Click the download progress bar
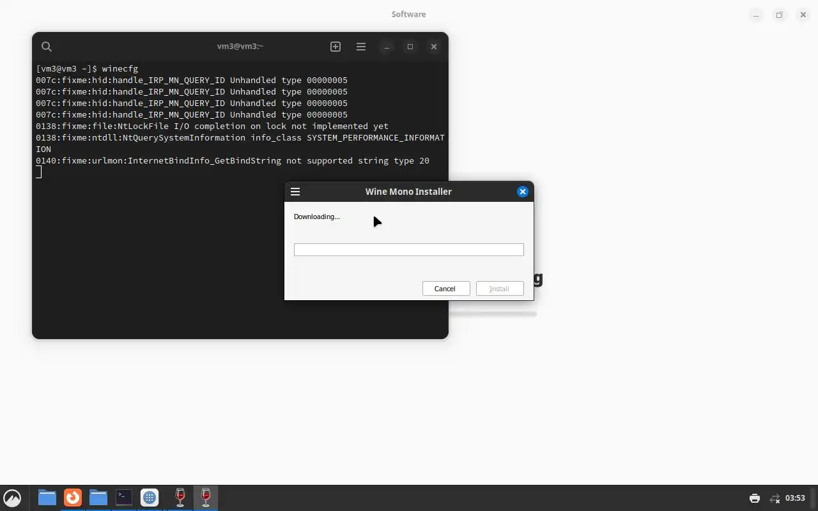 [408, 250]
